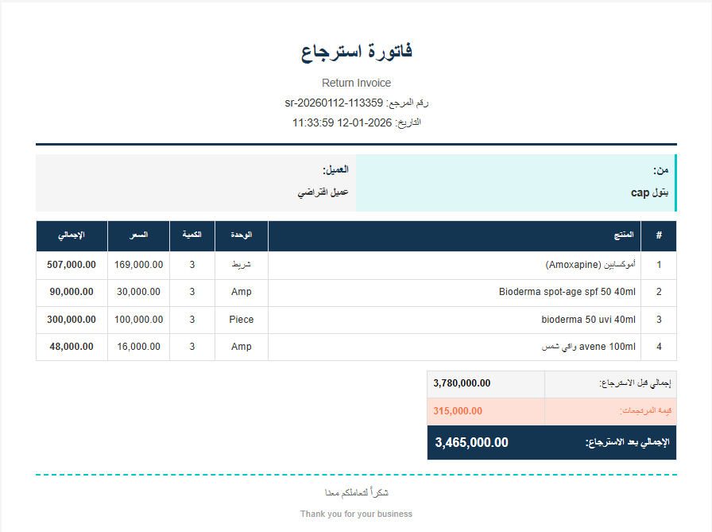This screenshot has height=532, width=712.
Task: Click the من: label
Action: (x=660, y=170)
